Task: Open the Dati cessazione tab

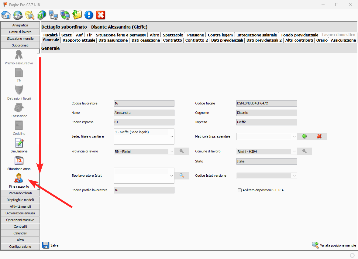Action: coord(146,40)
